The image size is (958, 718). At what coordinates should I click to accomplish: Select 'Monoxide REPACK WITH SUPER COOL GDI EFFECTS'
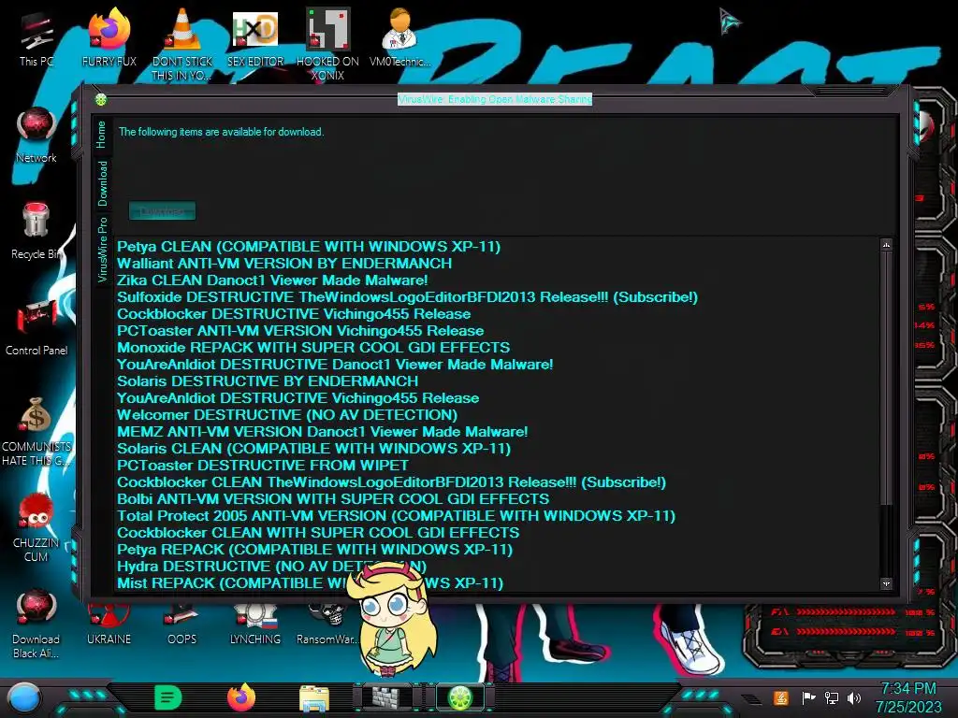pyautogui.click(x=313, y=348)
